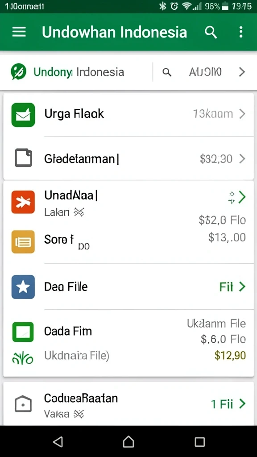Tap the small search icon beside AUDIO
This screenshot has width=257, height=457.
tap(167, 72)
